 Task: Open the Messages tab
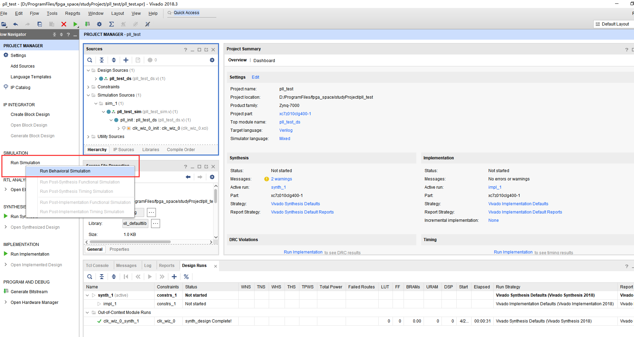point(126,266)
